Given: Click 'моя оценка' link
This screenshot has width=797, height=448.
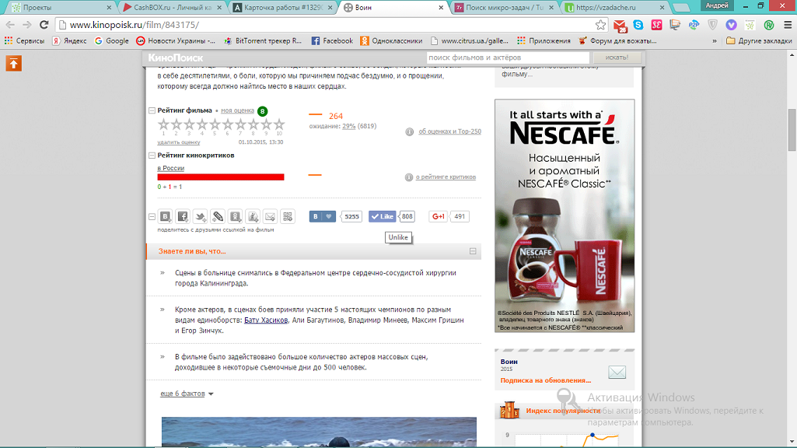Looking at the screenshot, I should pos(237,110).
